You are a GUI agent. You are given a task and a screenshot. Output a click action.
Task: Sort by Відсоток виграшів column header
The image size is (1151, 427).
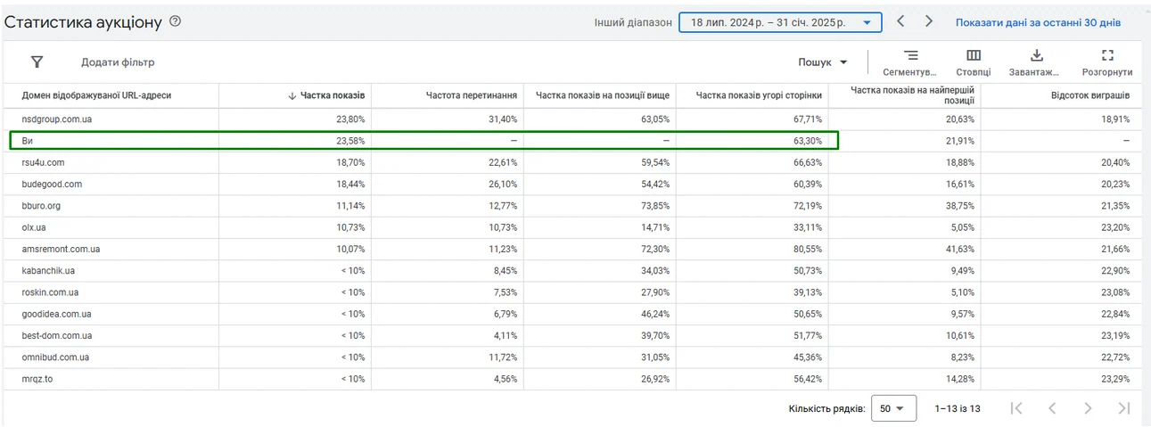[x=1090, y=94]
